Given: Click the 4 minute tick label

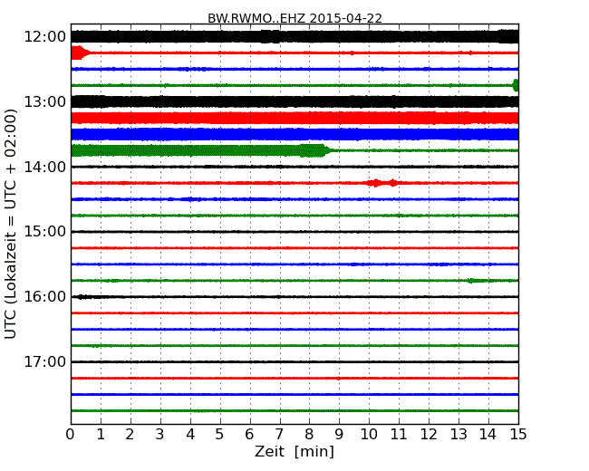Looking at the screenshot, I should tap(190, 435).
